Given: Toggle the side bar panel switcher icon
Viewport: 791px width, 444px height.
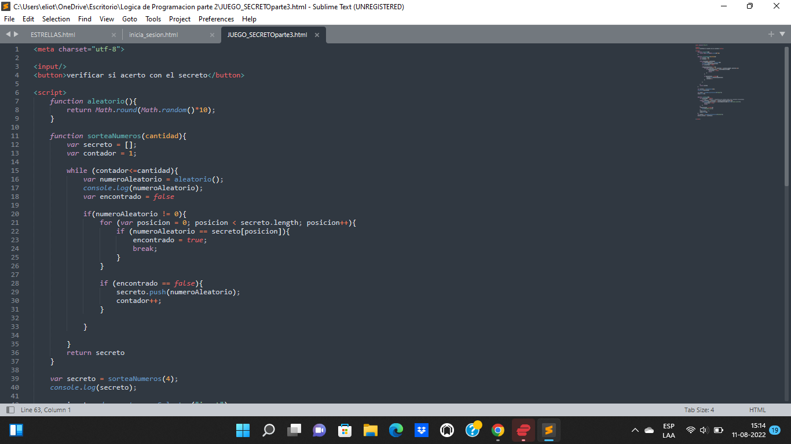Looking at the screenshot, I should click(x=10, y=410).
